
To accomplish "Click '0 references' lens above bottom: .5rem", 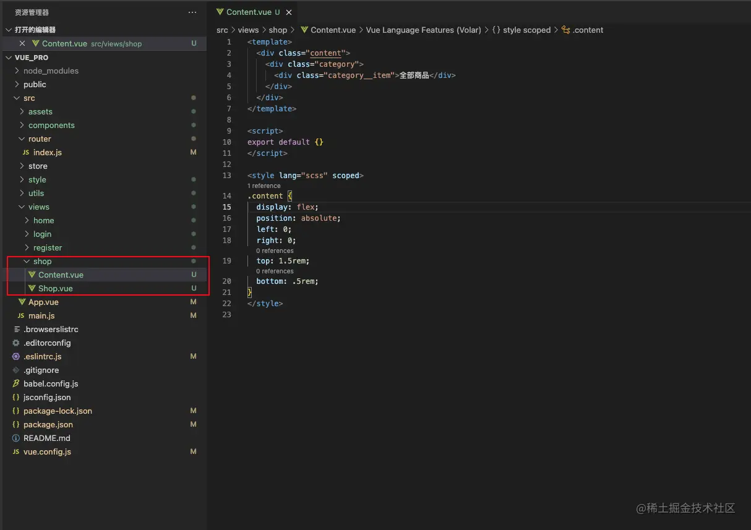I will pyautogui.click(x=275, y=271).
